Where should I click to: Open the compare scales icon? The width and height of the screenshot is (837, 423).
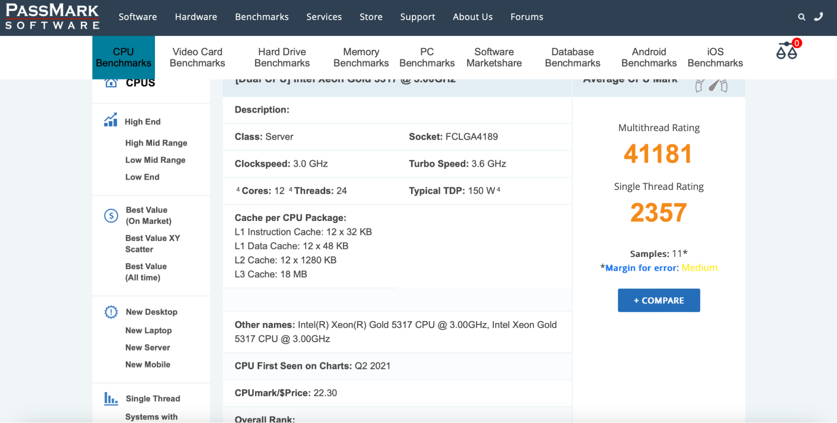point(787,51)
